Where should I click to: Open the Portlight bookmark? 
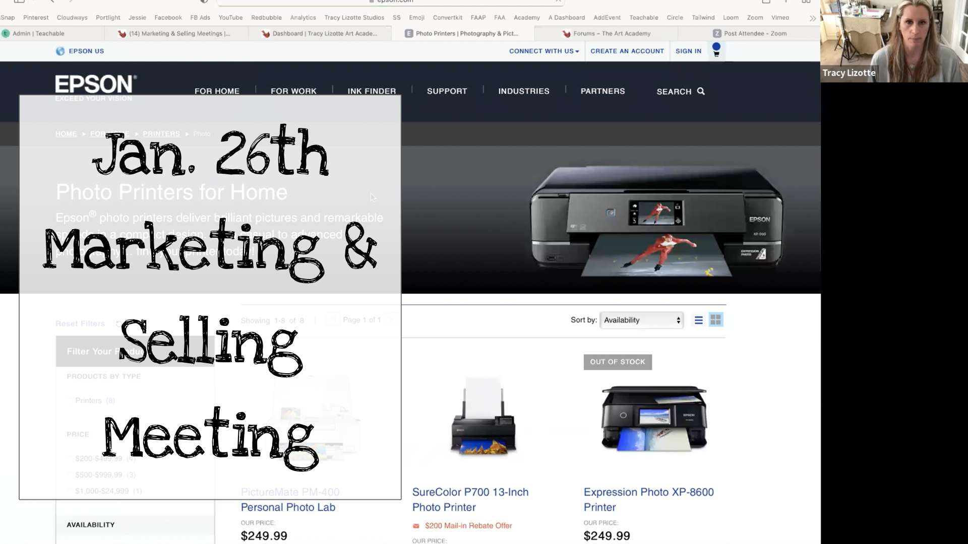coord(108,18)
